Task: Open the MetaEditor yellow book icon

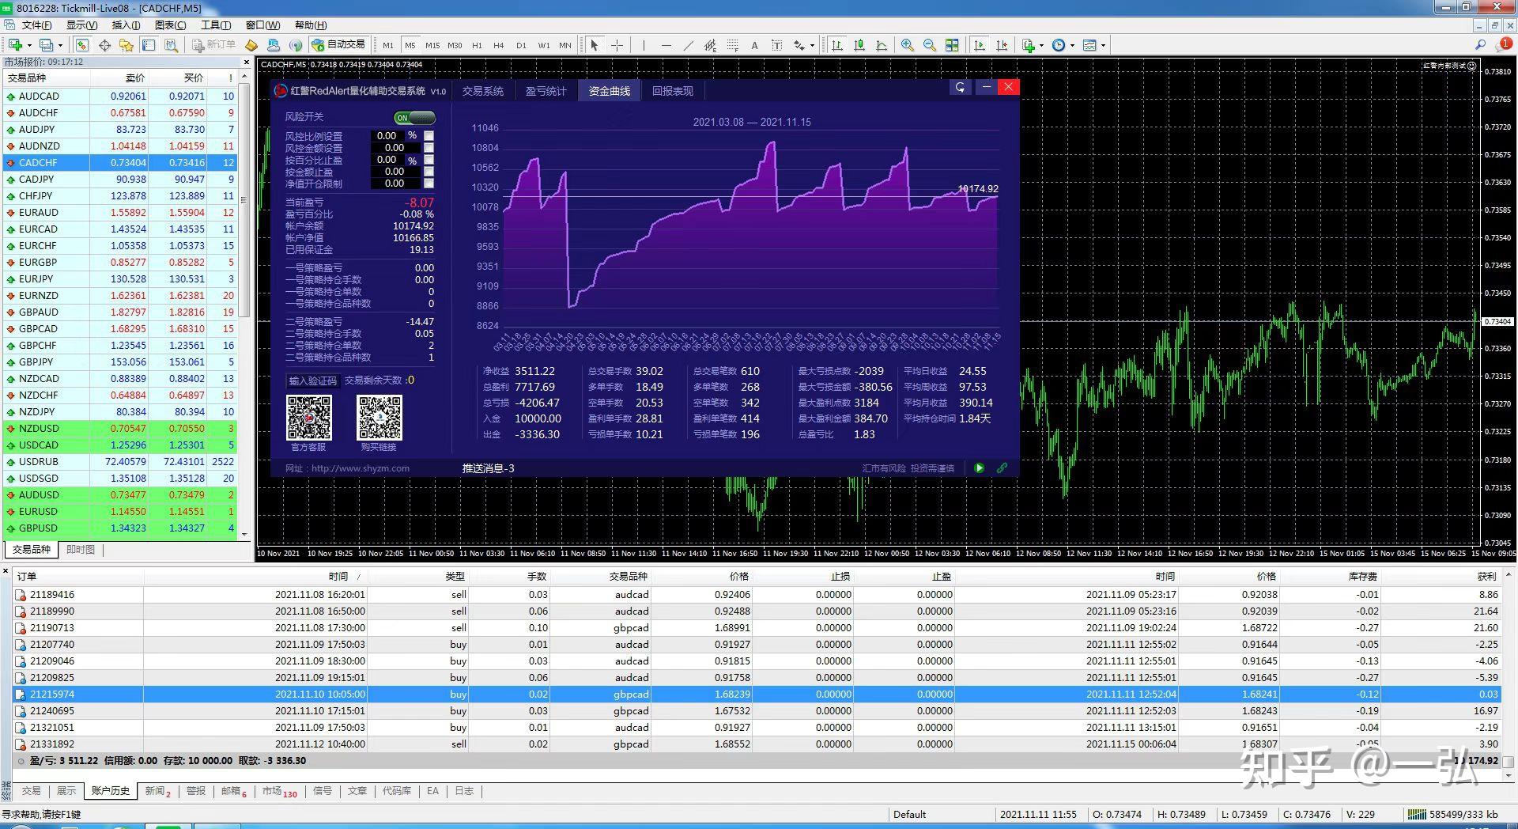Action: [251, 45]
